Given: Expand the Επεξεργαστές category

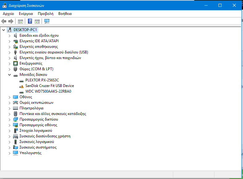Looking at the screenshot, I should point(9,64).
